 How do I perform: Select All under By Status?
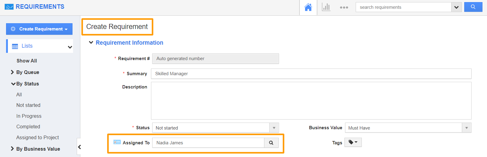[19, 95]
